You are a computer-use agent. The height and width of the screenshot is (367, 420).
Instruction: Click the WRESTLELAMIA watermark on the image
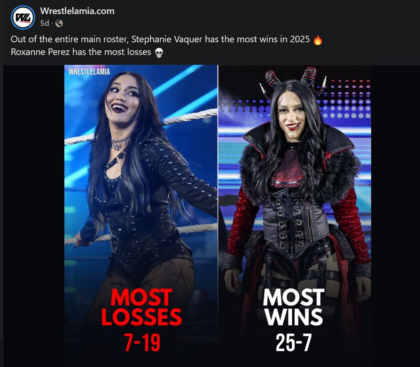tap(89, 72)
